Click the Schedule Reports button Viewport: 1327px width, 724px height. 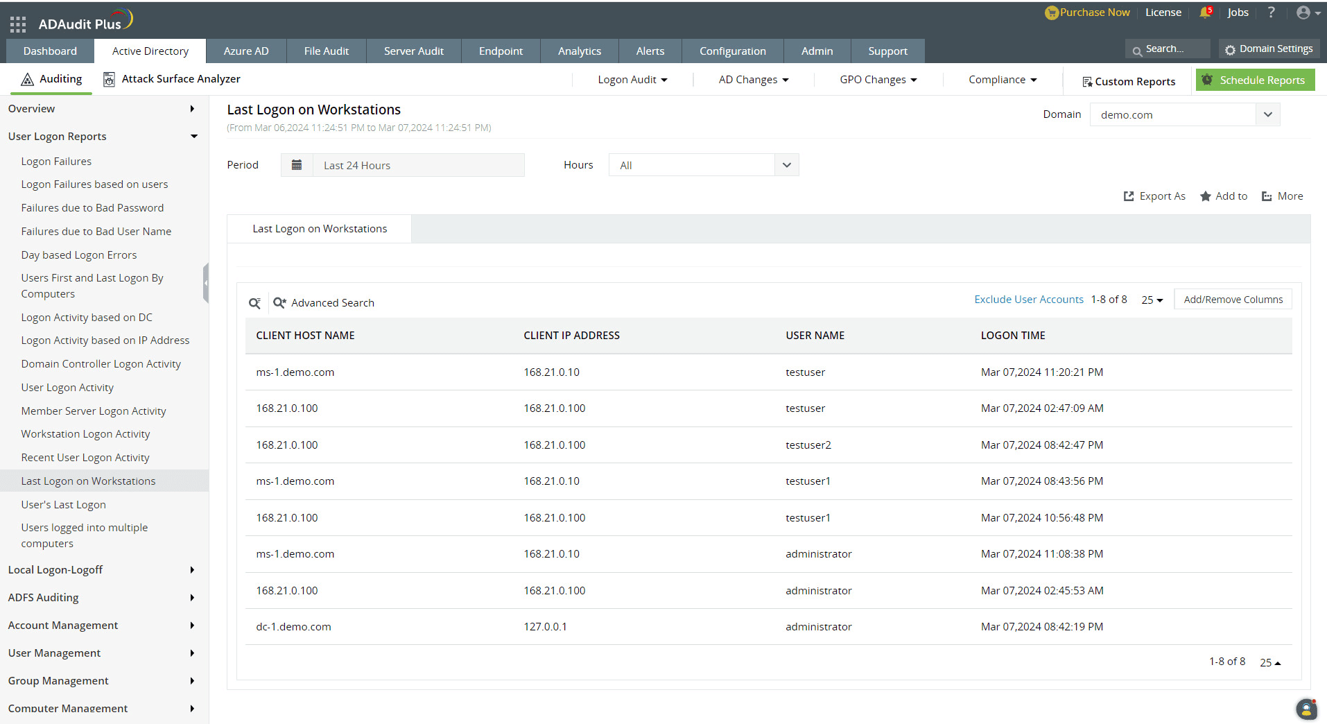[1255, 80]
